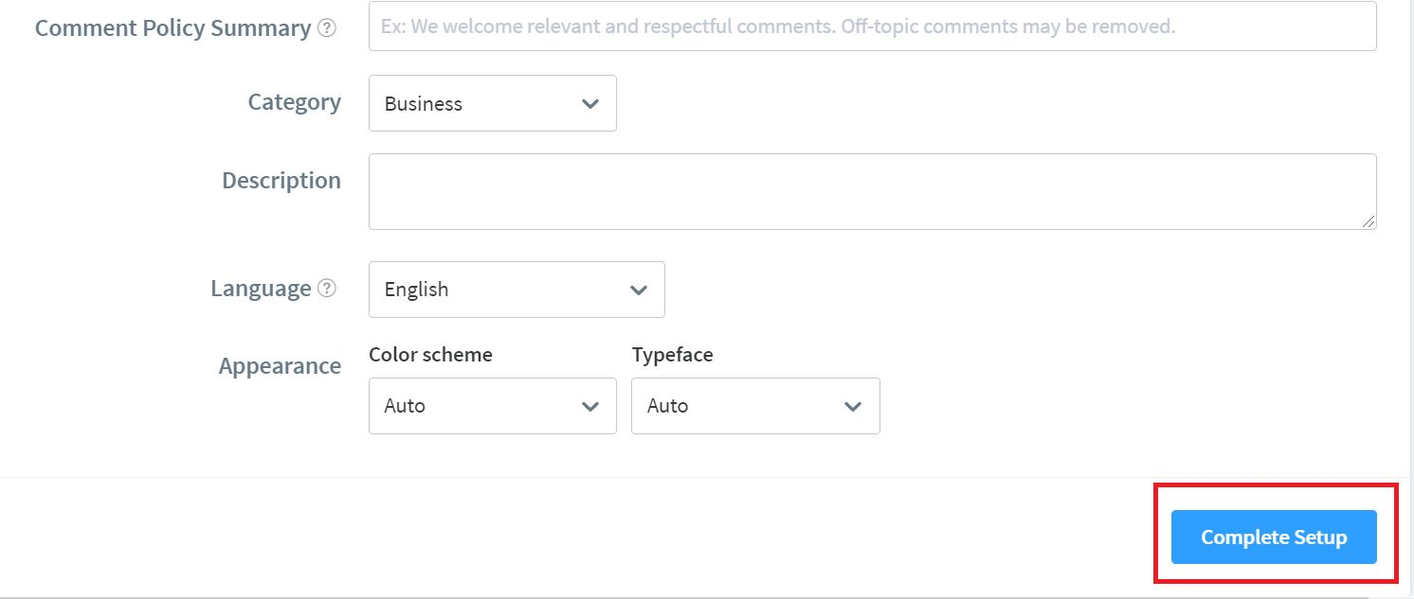Click the chevron arrow in the Category box

[590, 103]
